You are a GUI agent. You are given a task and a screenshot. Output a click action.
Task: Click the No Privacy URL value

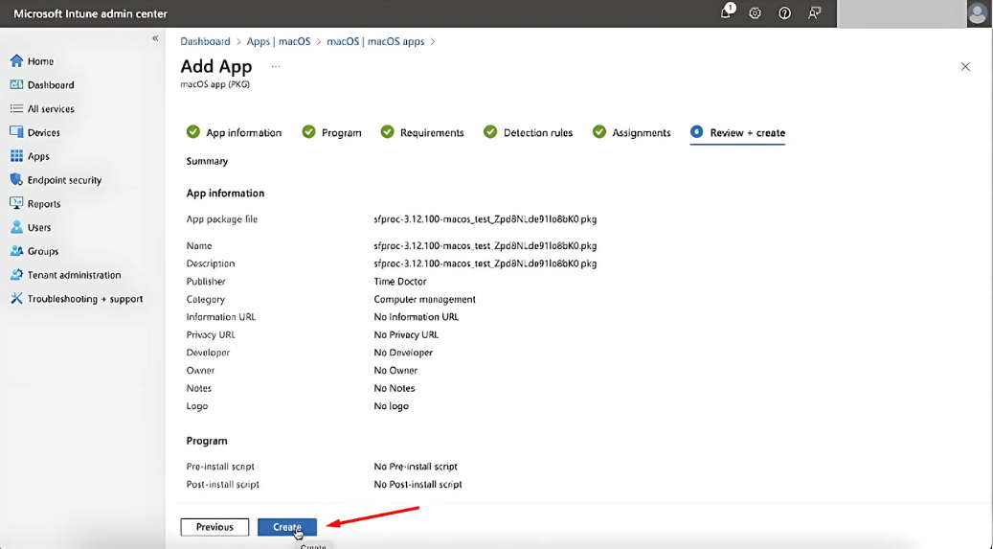point(406,334)
